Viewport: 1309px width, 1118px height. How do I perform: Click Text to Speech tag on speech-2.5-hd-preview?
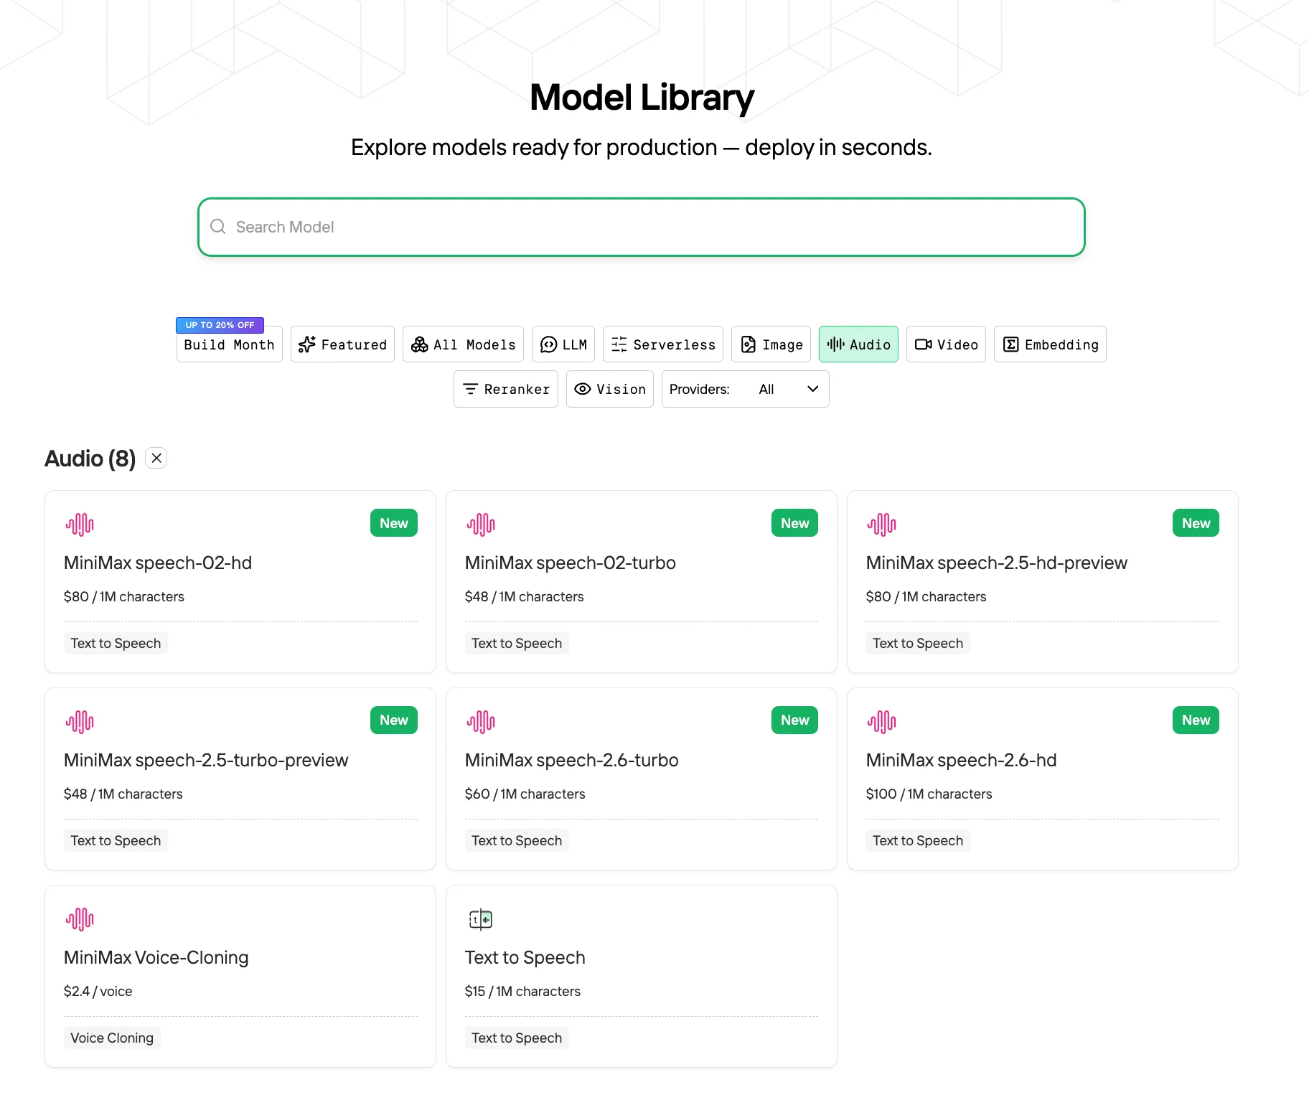918,643
